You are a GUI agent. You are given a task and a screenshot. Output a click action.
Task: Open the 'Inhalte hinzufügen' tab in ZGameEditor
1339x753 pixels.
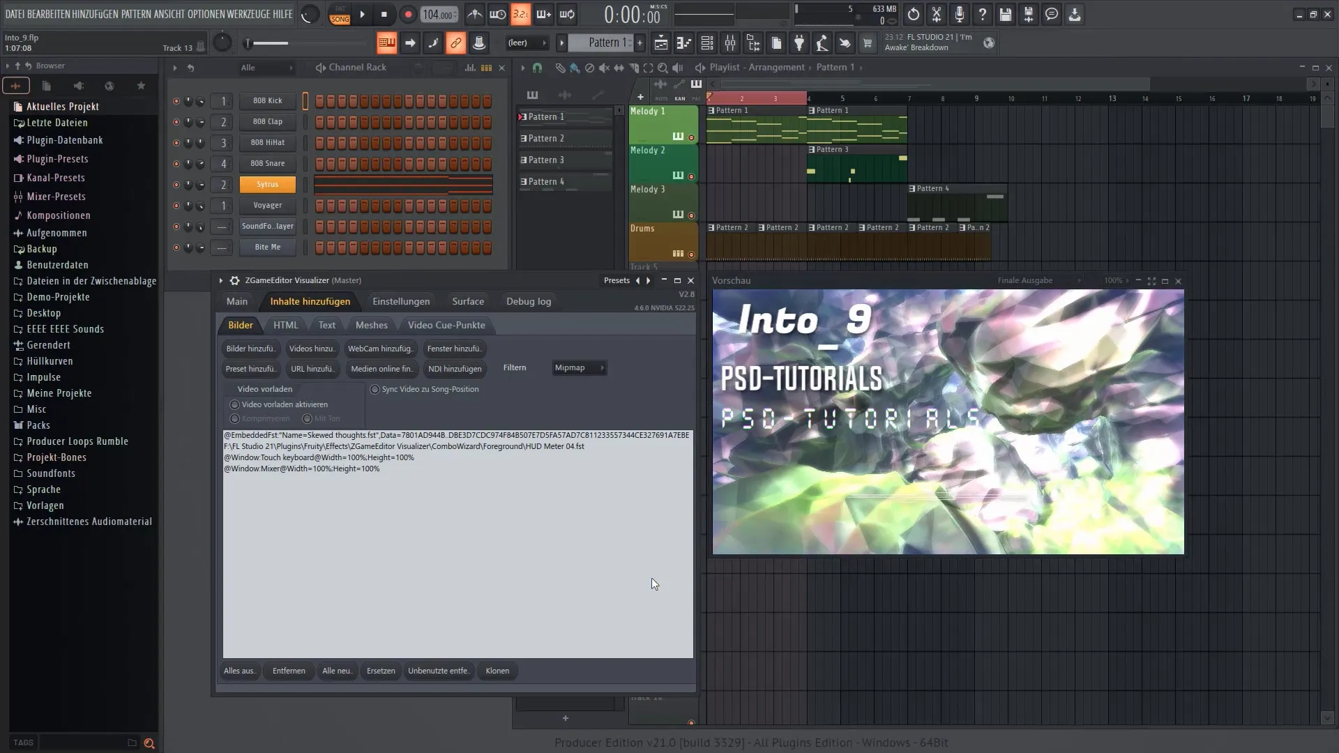(x=310, y=301)
